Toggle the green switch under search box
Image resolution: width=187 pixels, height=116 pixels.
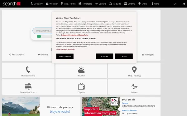pyautogui.click(x=39, y=37)
